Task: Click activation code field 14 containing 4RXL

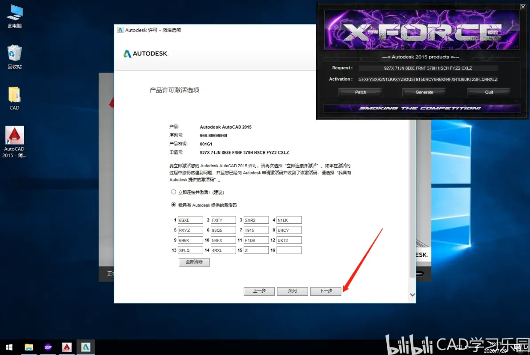Action: [223, 250]
